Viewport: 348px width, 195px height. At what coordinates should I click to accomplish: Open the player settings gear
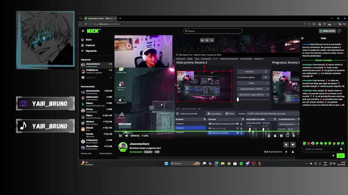coord(293,136)
